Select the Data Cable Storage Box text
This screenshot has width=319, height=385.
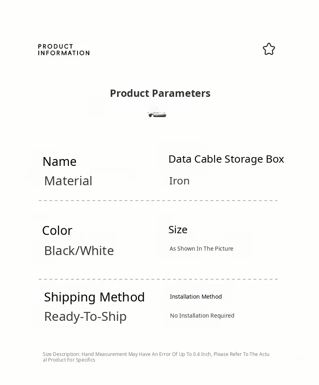pos(226,159)
